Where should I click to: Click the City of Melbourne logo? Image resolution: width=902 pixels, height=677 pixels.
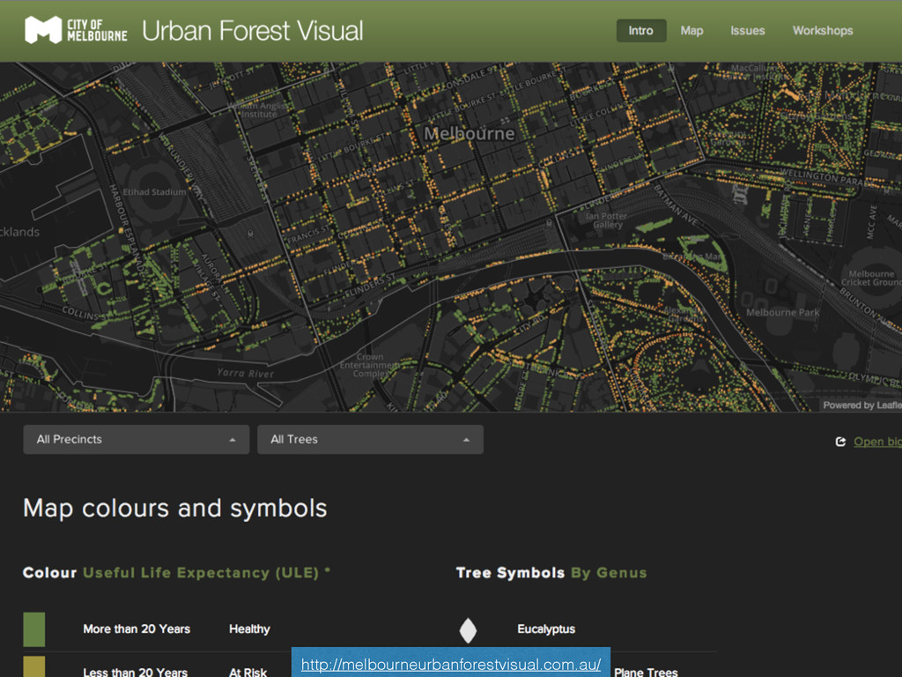click(76, 30)
